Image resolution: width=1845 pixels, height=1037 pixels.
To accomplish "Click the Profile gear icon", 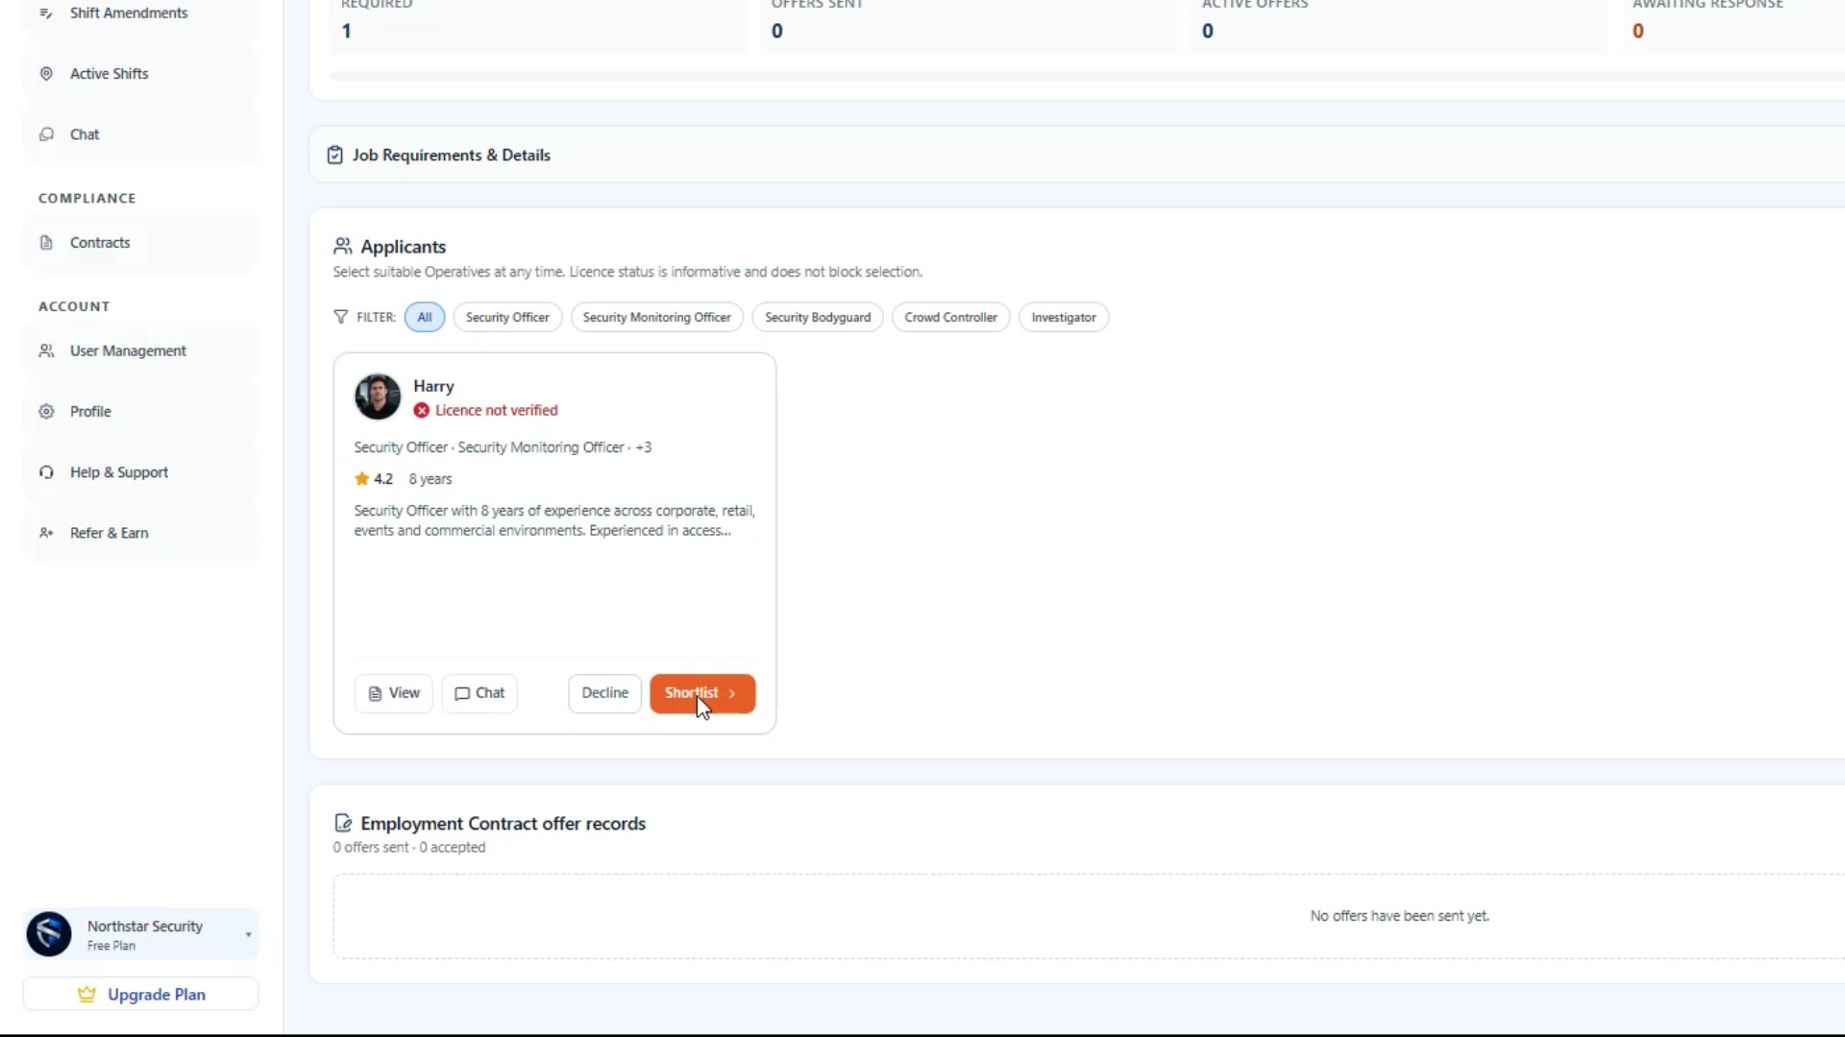I will click(46, 412).
